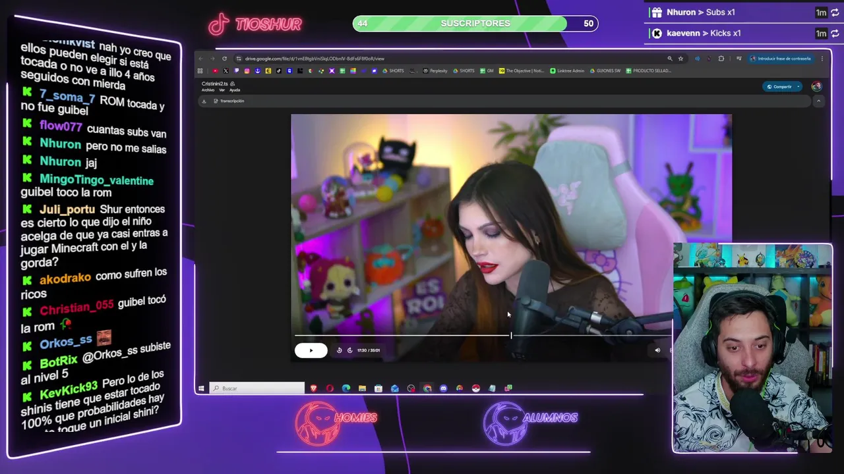Go forward in the browser
This screenshot has height=474, width=844.
tap(212, 59)
